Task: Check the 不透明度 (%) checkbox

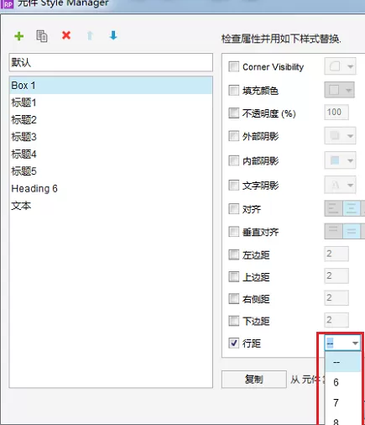Action: [x=233, y=113]
